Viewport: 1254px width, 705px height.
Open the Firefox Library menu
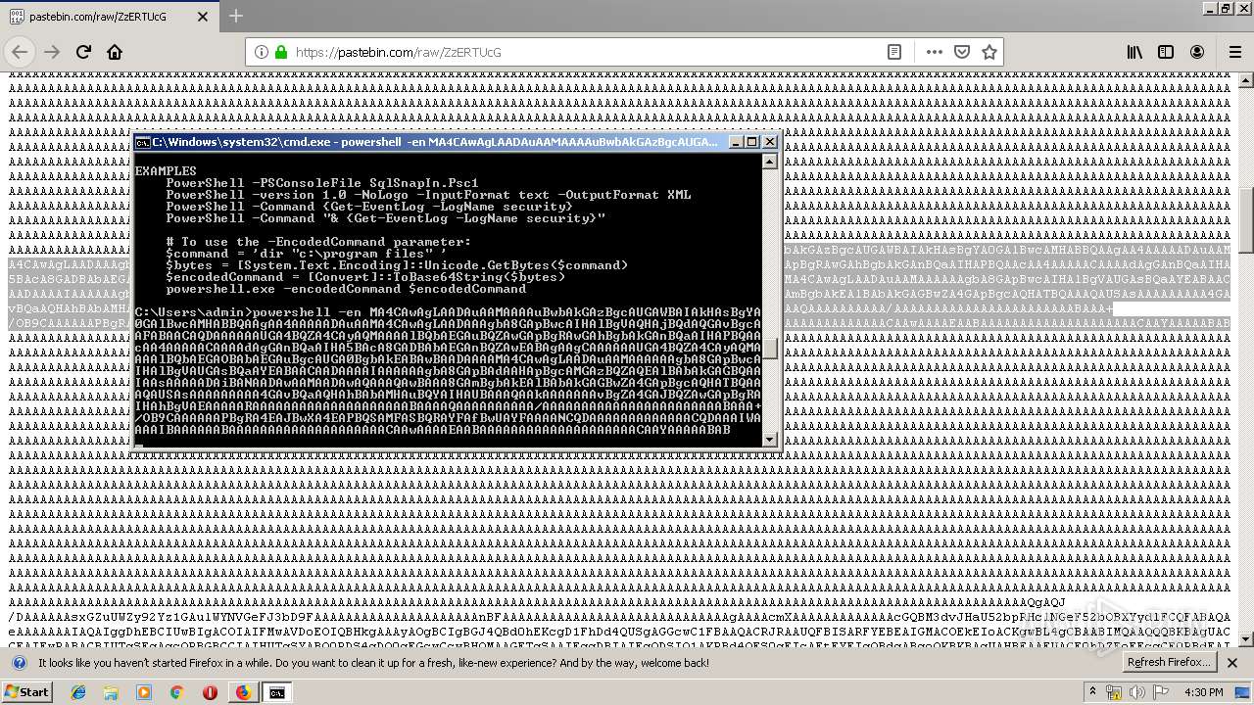tap(1134, 52)
